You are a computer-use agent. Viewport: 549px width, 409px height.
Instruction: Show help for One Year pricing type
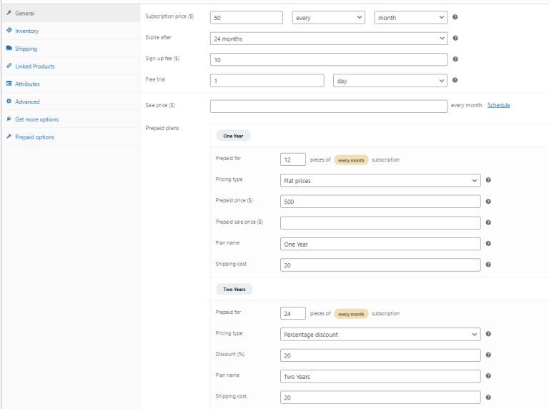coord(488,180)
